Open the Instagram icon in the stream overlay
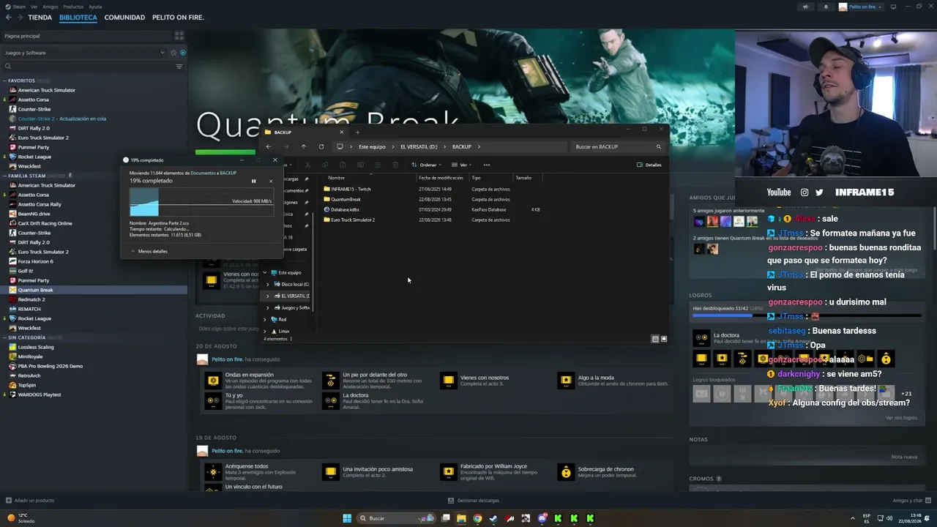Screen dimensions: 937x527 click(x=805, y=193)
